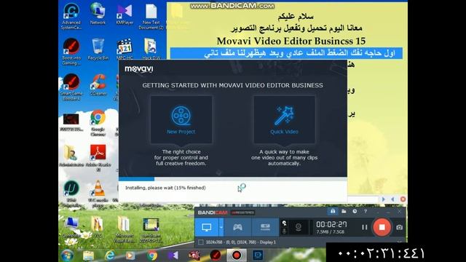This screenshot has width=466, height=262.
Task: Click the '7.5MB / 7.5GB' size readout
Action: 330,231
